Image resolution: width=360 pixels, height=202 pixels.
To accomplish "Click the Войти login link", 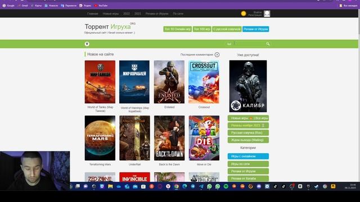I will pyautogui.click(x=258, y=12).
